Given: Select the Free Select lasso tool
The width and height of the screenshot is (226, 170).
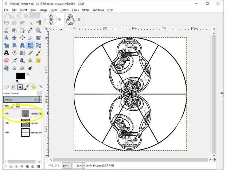Looking at the screenshot, I should (22, 23).
